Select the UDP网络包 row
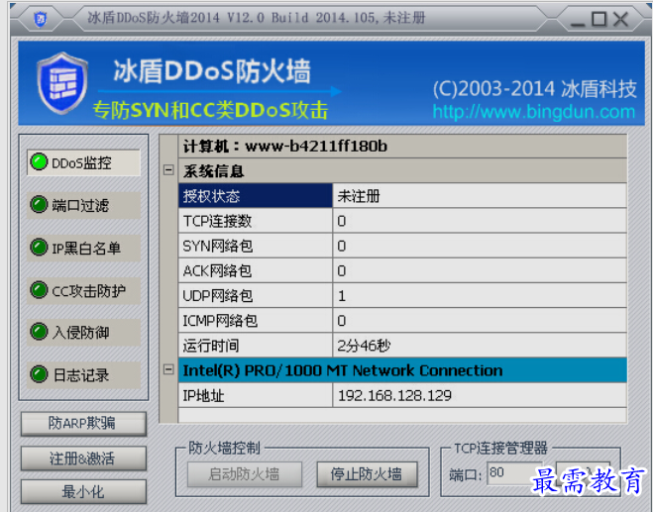The width and height of the screenshot is (653, 512). pos(402,295)
